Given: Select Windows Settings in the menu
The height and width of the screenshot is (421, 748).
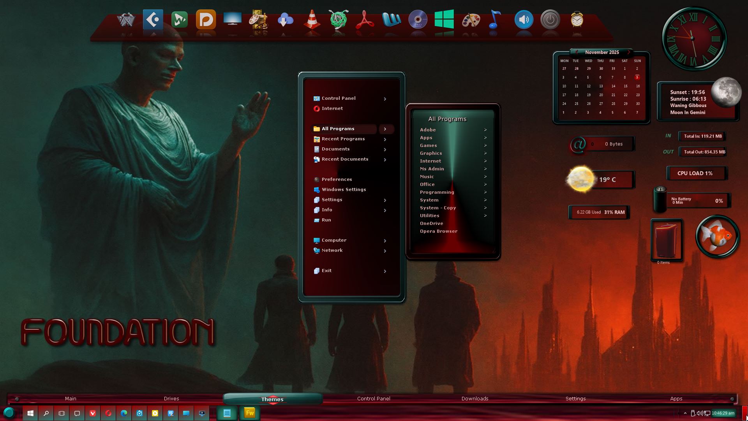Looking at the screenshot, I should pyautogui.click(x=344, y=189).
